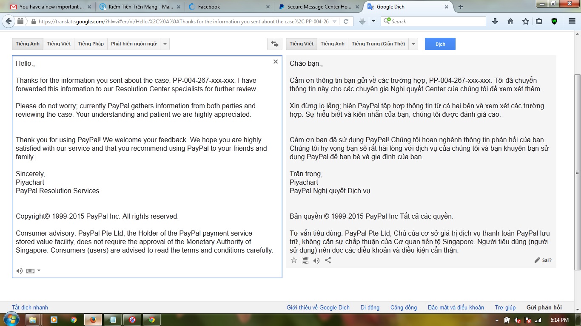Open the Windows Start menu
The width and height of the screenshot is (581, 326).
click(x=11, y=319)
